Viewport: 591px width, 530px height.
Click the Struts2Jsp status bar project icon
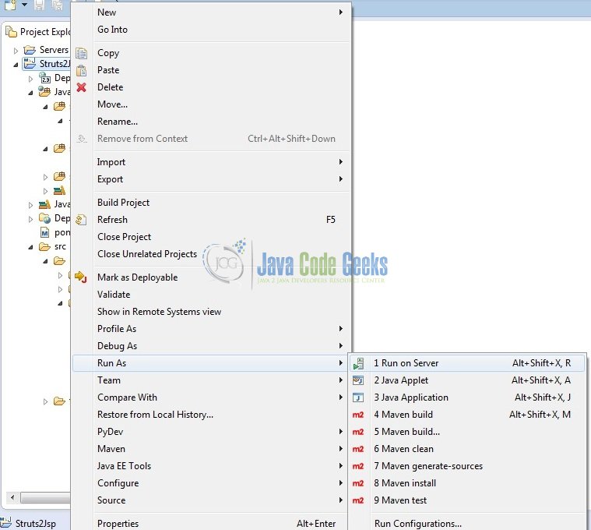6,523
